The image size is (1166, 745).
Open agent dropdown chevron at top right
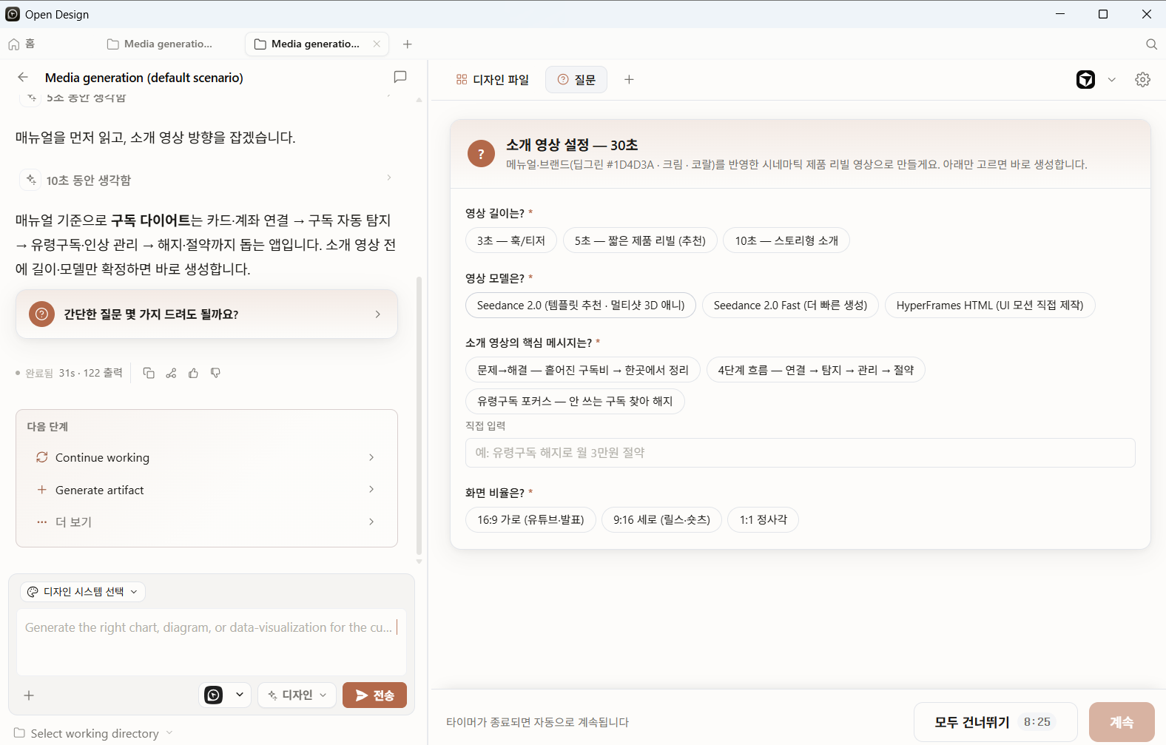[x=1111, y=80]
